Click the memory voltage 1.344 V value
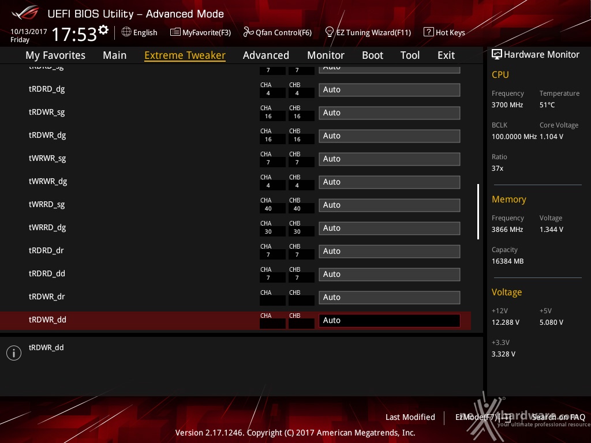 pos(551,230)
